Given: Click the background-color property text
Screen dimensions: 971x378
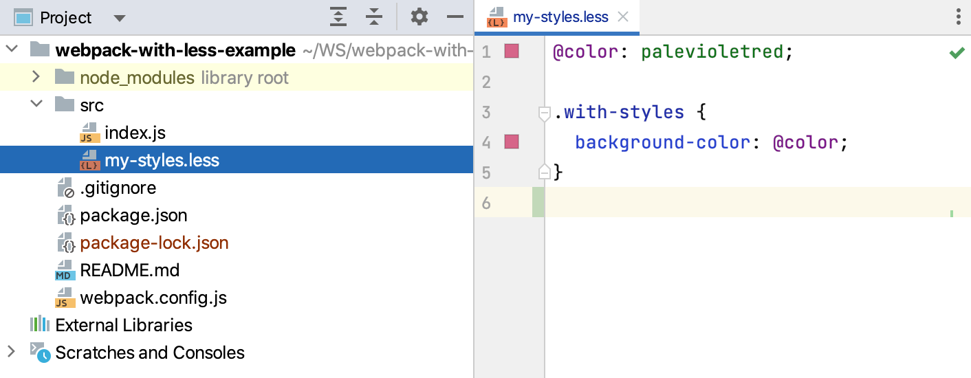Looking at the screenshot, I should click(662, 143).
